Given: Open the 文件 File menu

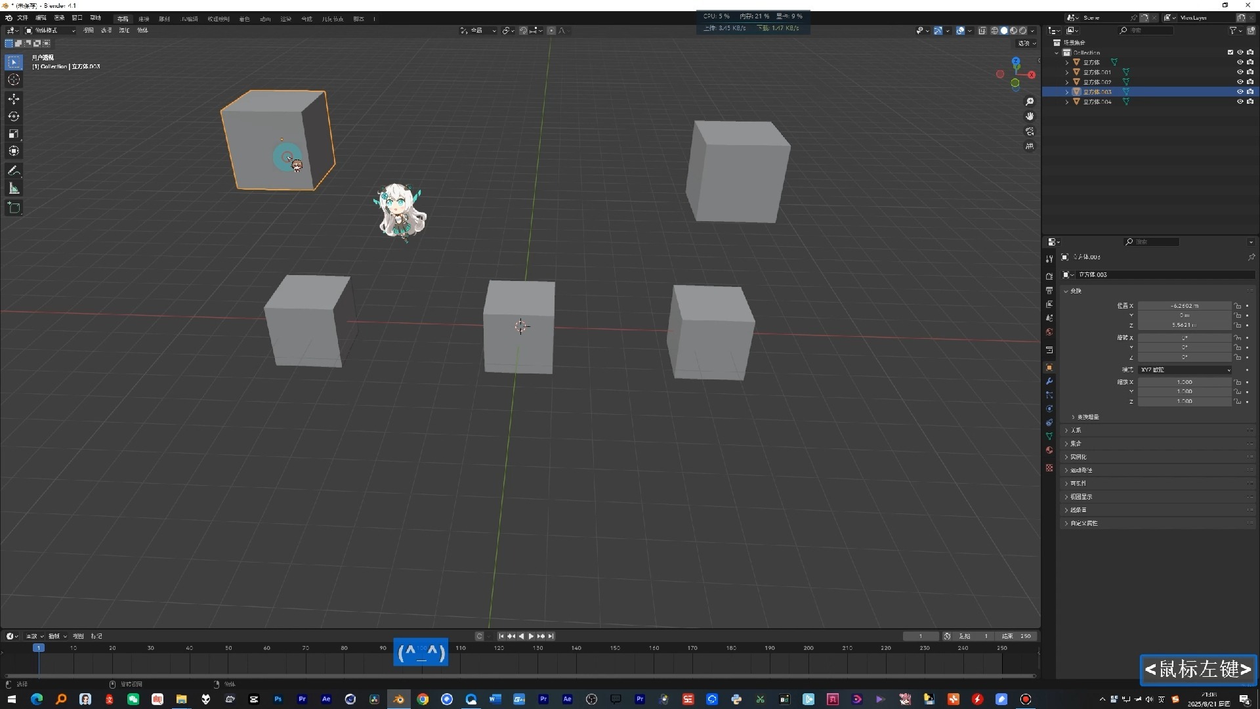Looking at the screenshot, I should coord(22,18).
